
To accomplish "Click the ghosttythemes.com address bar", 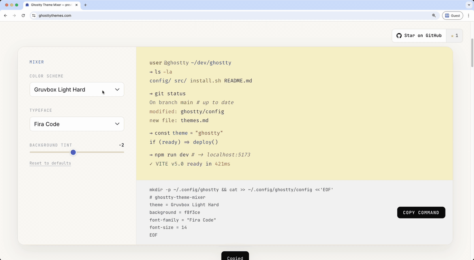I will click(235, 15).
